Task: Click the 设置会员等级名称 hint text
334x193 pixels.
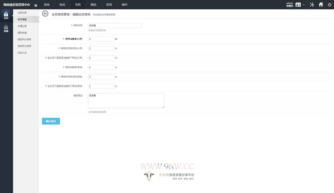Action: click(97, 30)
